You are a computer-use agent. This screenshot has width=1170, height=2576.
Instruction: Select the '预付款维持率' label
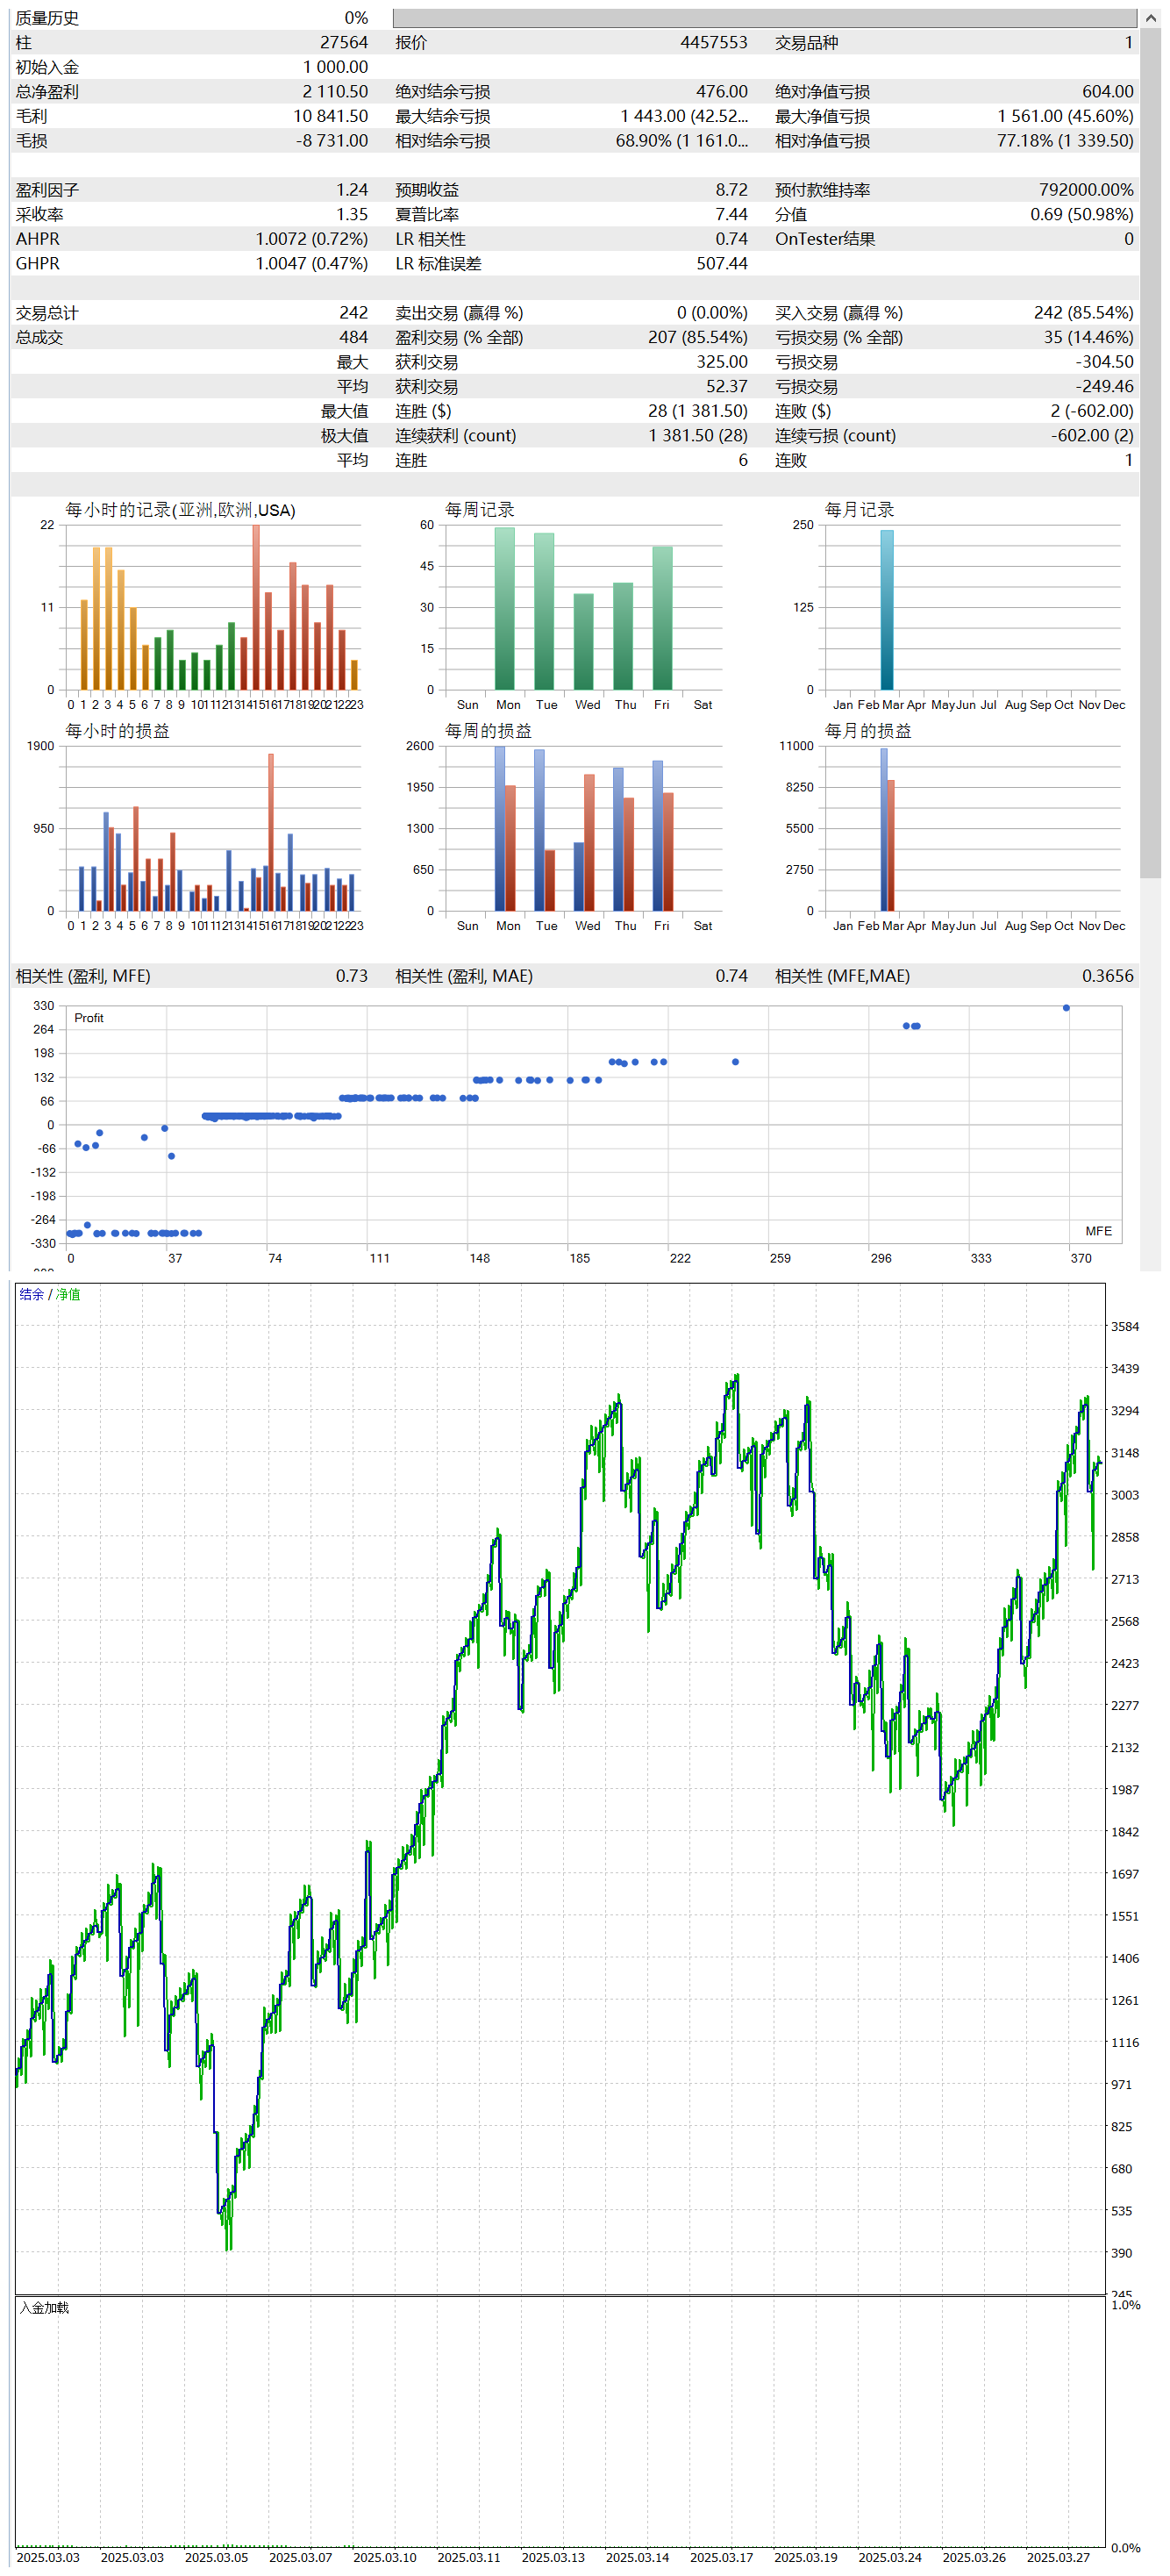(x=823, y=190)
